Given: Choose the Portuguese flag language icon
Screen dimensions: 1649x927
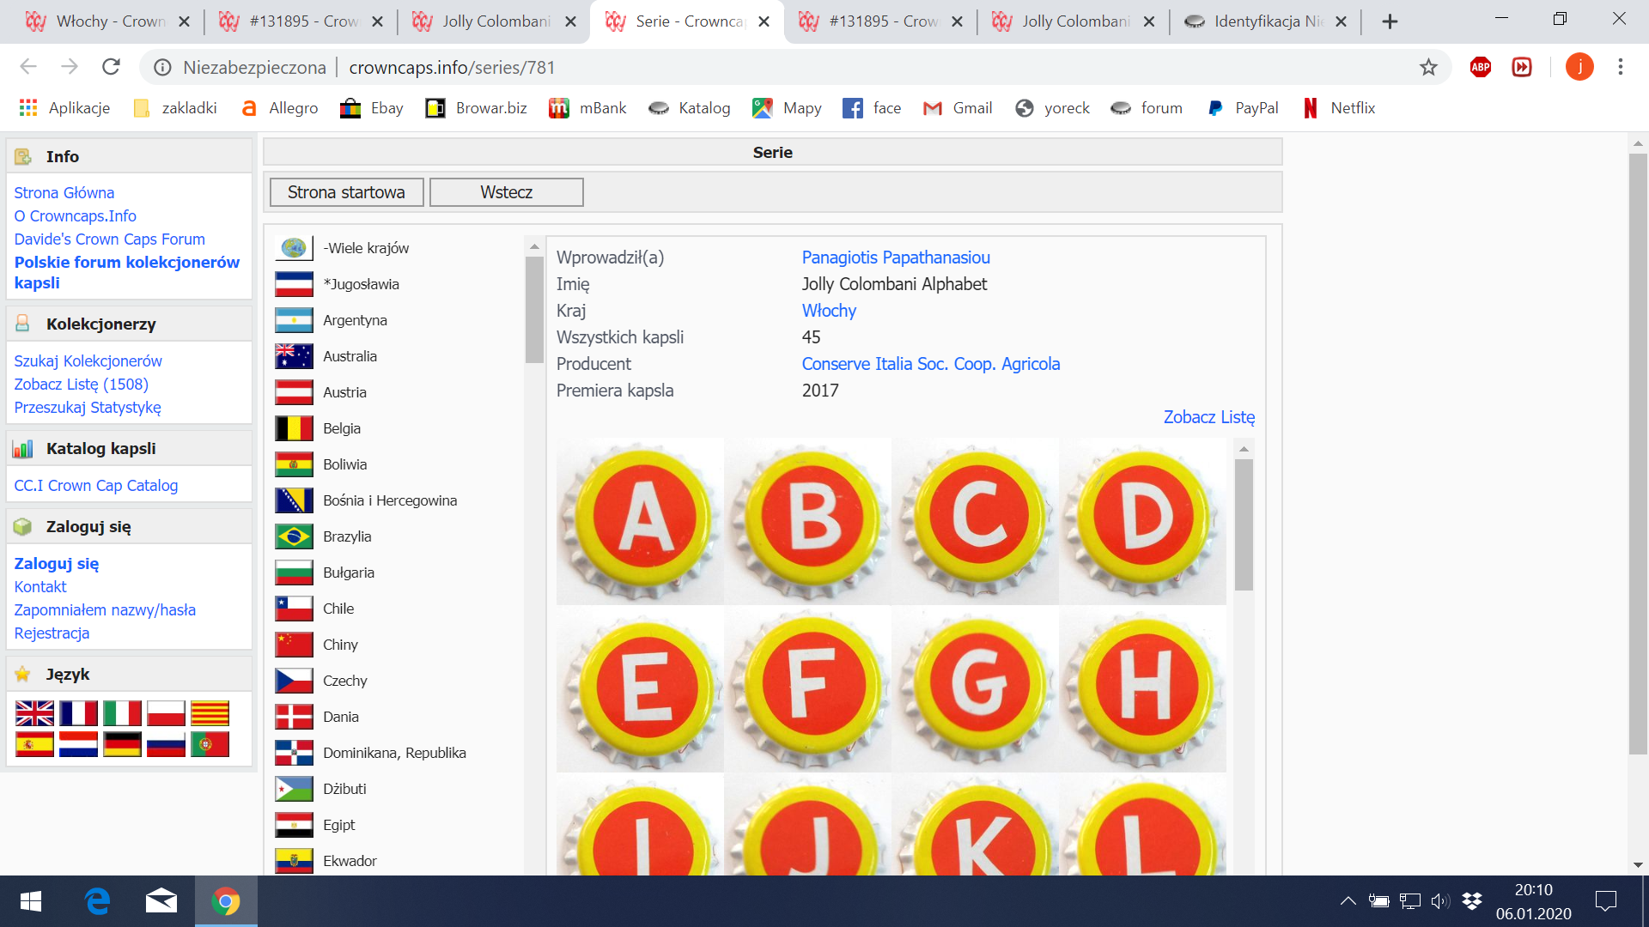Looking at the screenshot, I should point(210,744).
